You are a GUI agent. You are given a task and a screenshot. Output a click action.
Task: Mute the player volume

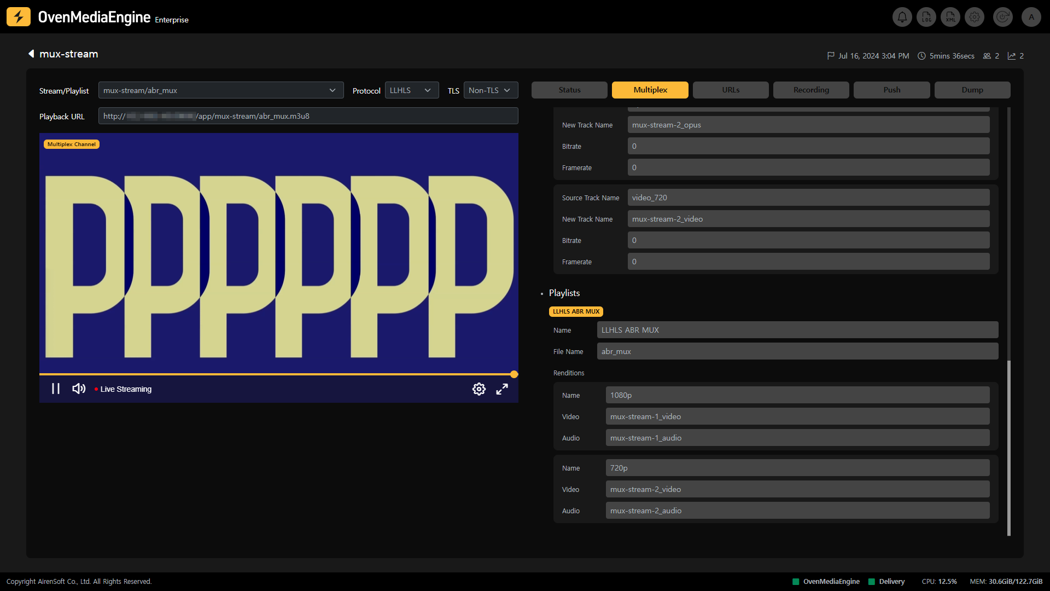(79, 389)
